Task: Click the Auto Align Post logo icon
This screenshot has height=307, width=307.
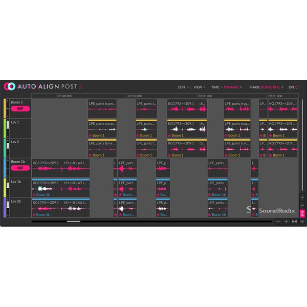Action: [9, 87]
